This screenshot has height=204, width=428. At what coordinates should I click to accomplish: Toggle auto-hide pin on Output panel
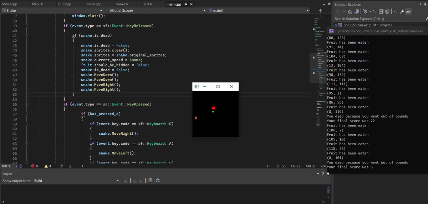click(323, 173)
